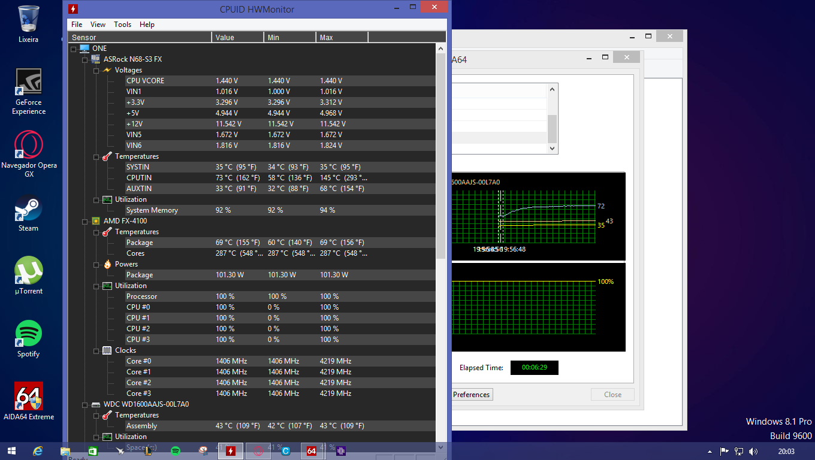Collapse the Voltages section
This screenshot has width=815, height=460.
pos(96,70)
